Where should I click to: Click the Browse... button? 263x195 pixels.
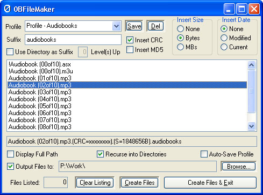coord(239,167)
